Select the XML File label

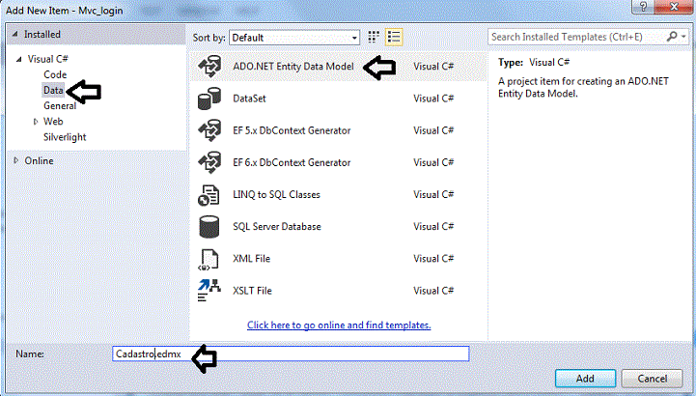[252, 259]
